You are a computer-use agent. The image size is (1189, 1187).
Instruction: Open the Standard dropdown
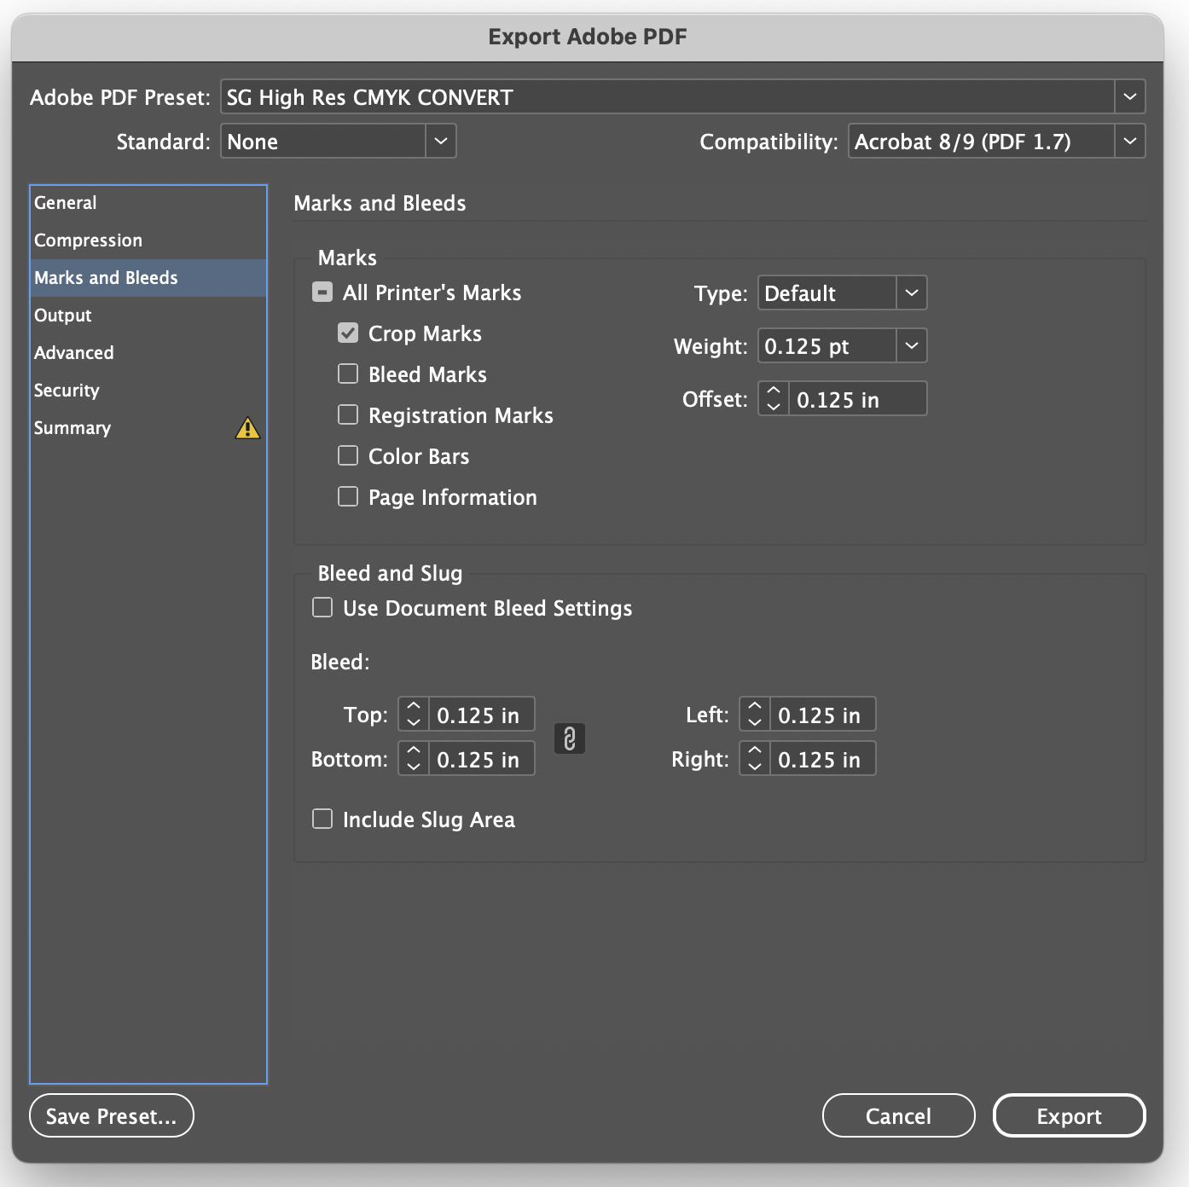point(339,142)
